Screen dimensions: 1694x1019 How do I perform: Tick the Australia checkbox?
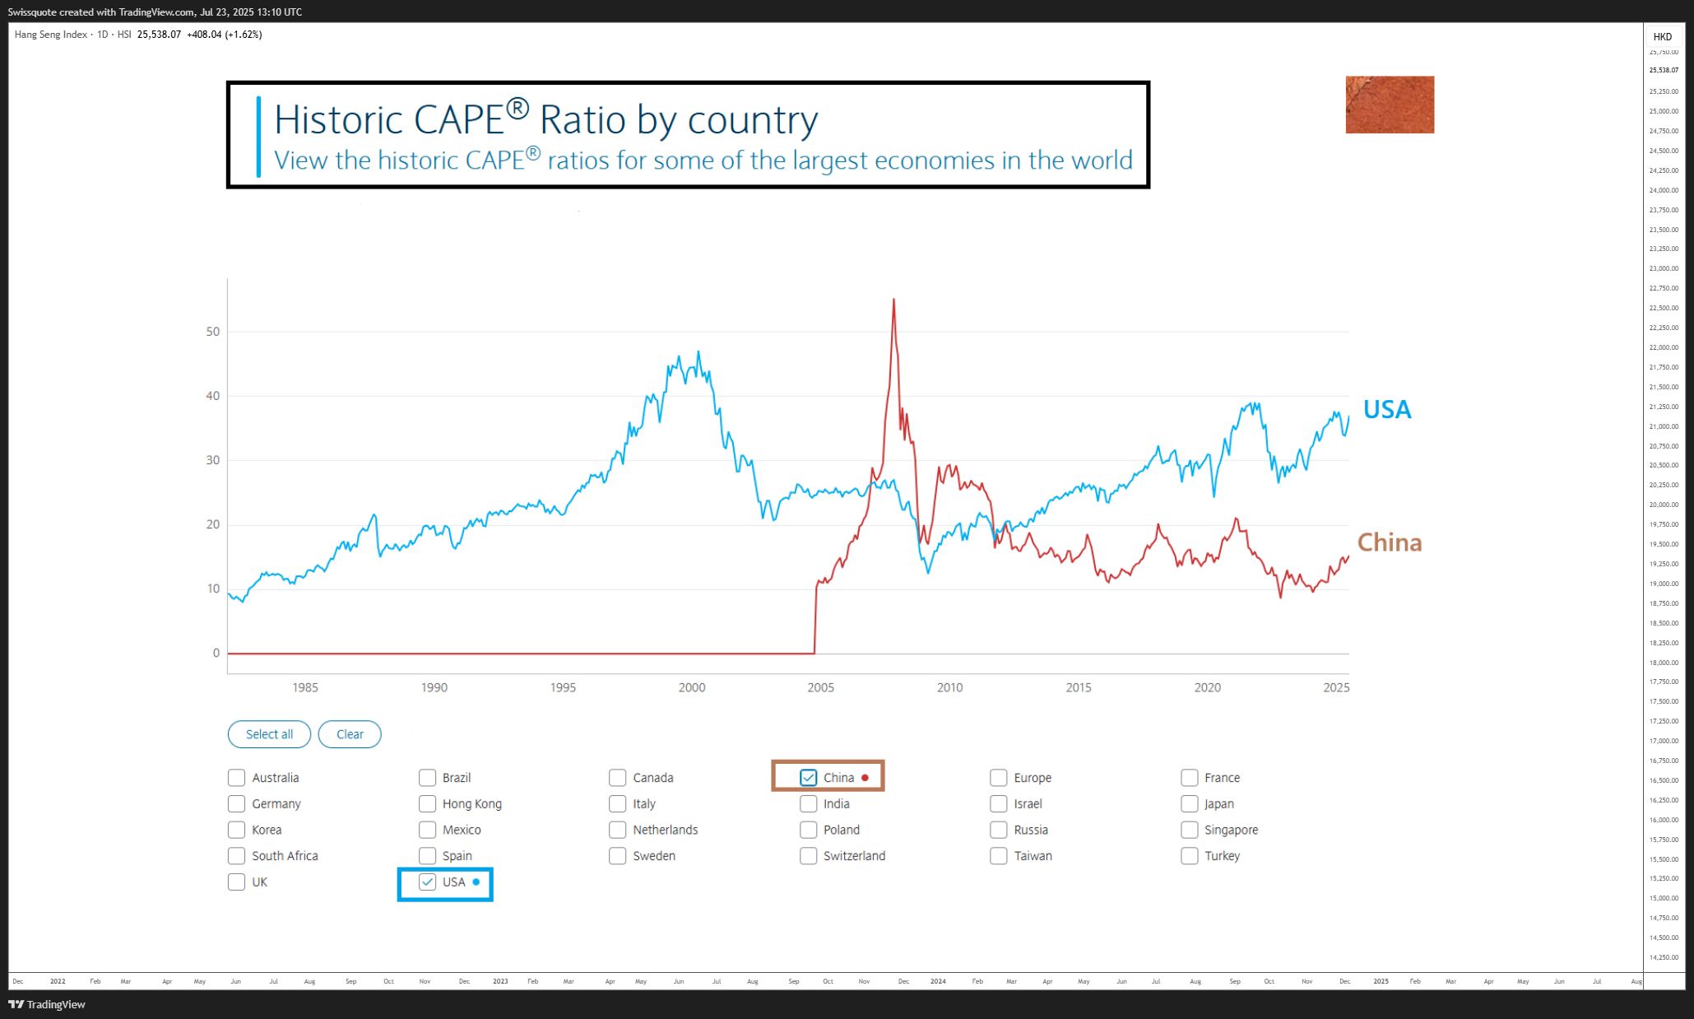click(236, 778)
